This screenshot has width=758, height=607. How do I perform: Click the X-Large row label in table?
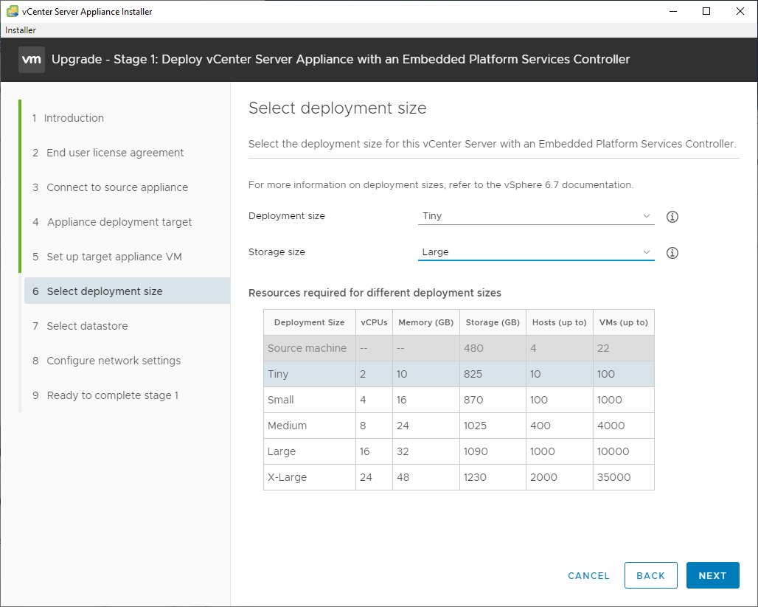point(287,477)
